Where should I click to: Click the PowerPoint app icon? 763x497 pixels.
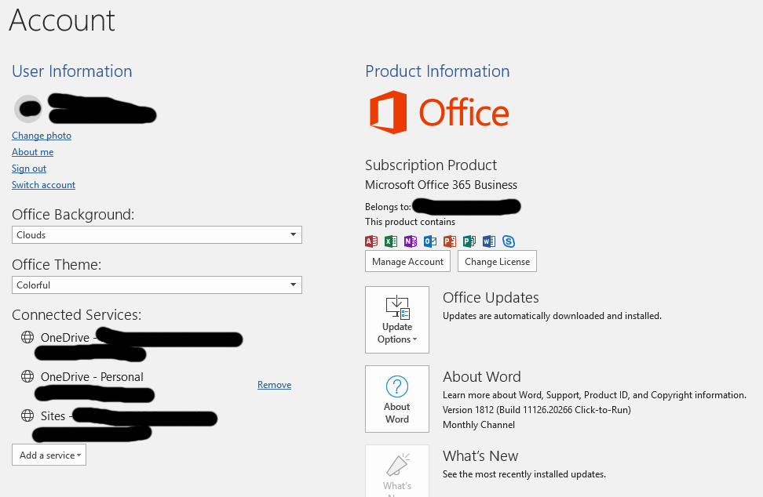tap(450, 241)
